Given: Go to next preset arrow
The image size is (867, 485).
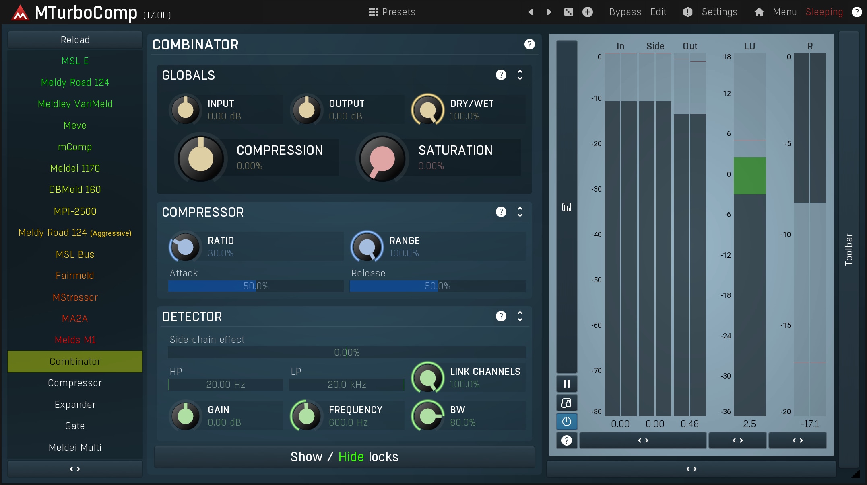Looking at the screenshot, I should [549, 12].
